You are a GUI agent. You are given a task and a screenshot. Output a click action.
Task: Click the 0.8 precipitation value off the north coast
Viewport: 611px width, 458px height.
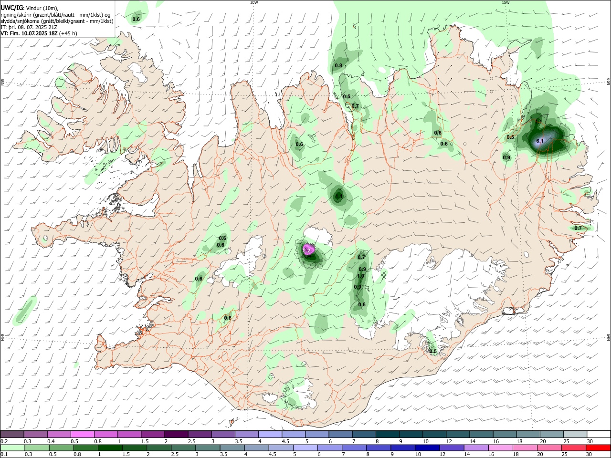(338, 65)
